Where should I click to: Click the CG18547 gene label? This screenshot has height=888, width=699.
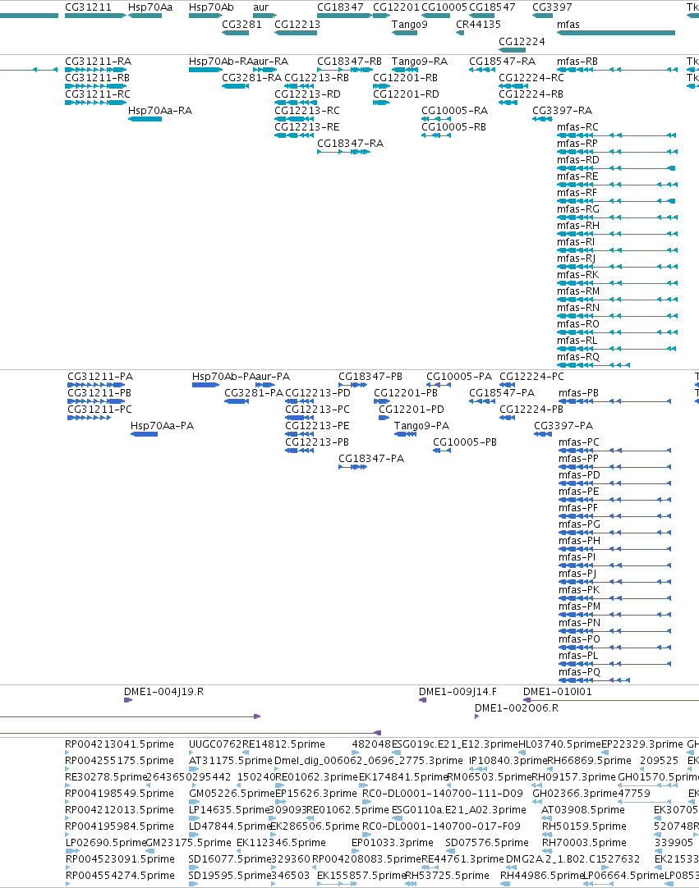click(x=492, y=7)
